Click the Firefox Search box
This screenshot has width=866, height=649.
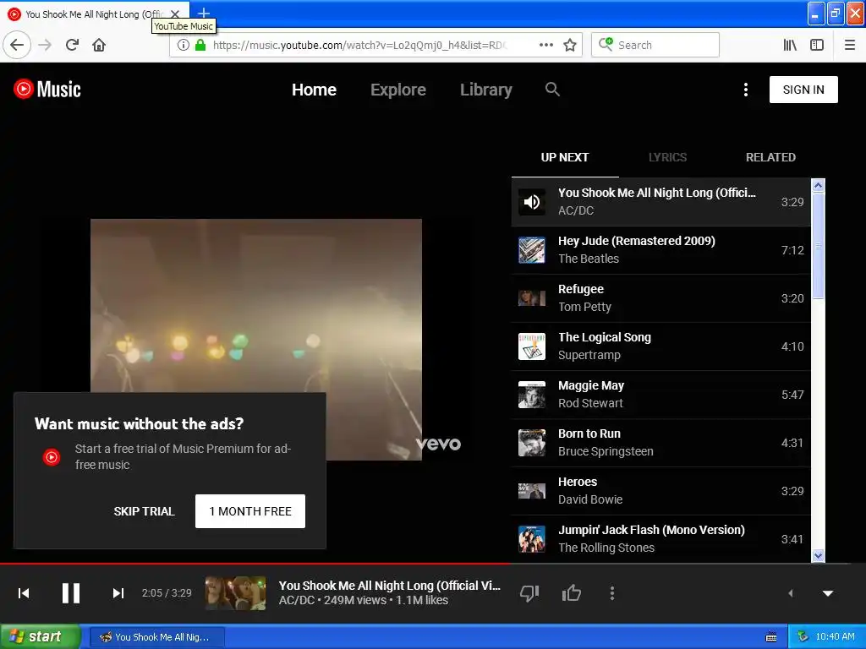[x=655, y=46]
